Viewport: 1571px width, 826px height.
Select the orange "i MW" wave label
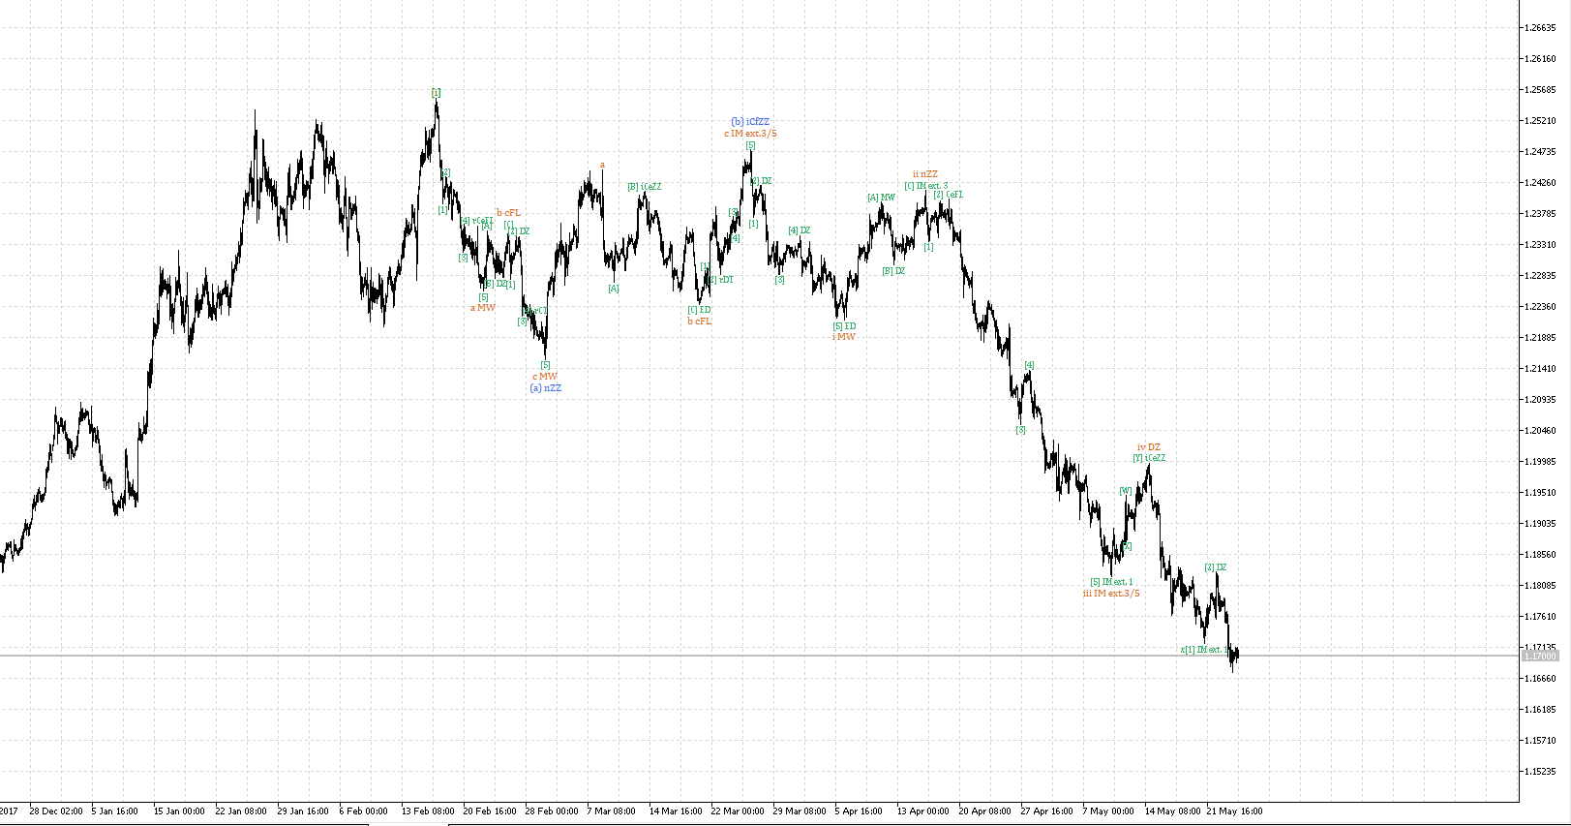pos(845,337)
